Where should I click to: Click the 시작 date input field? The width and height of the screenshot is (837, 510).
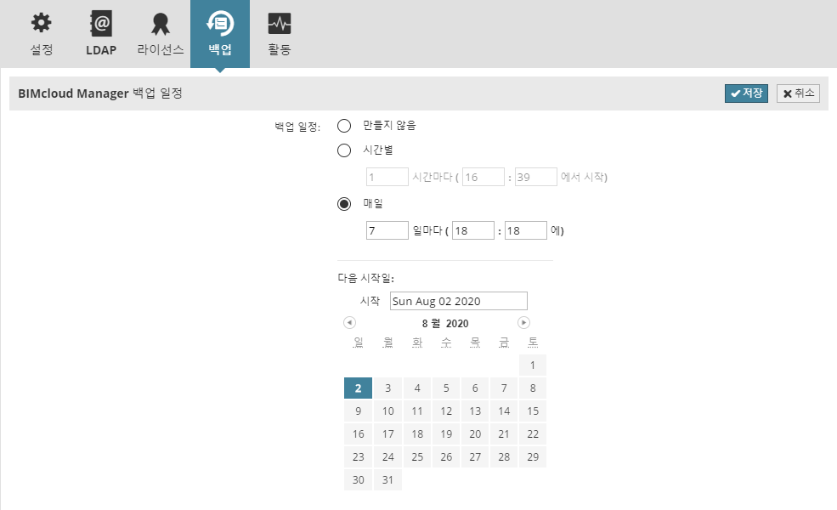(x=459, y=301)
